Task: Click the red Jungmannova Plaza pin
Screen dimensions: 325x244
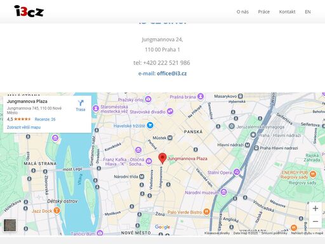Action: pos(162,158)
